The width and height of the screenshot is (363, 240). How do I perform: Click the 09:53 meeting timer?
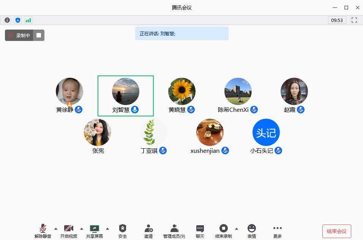(x=337, y=20)
